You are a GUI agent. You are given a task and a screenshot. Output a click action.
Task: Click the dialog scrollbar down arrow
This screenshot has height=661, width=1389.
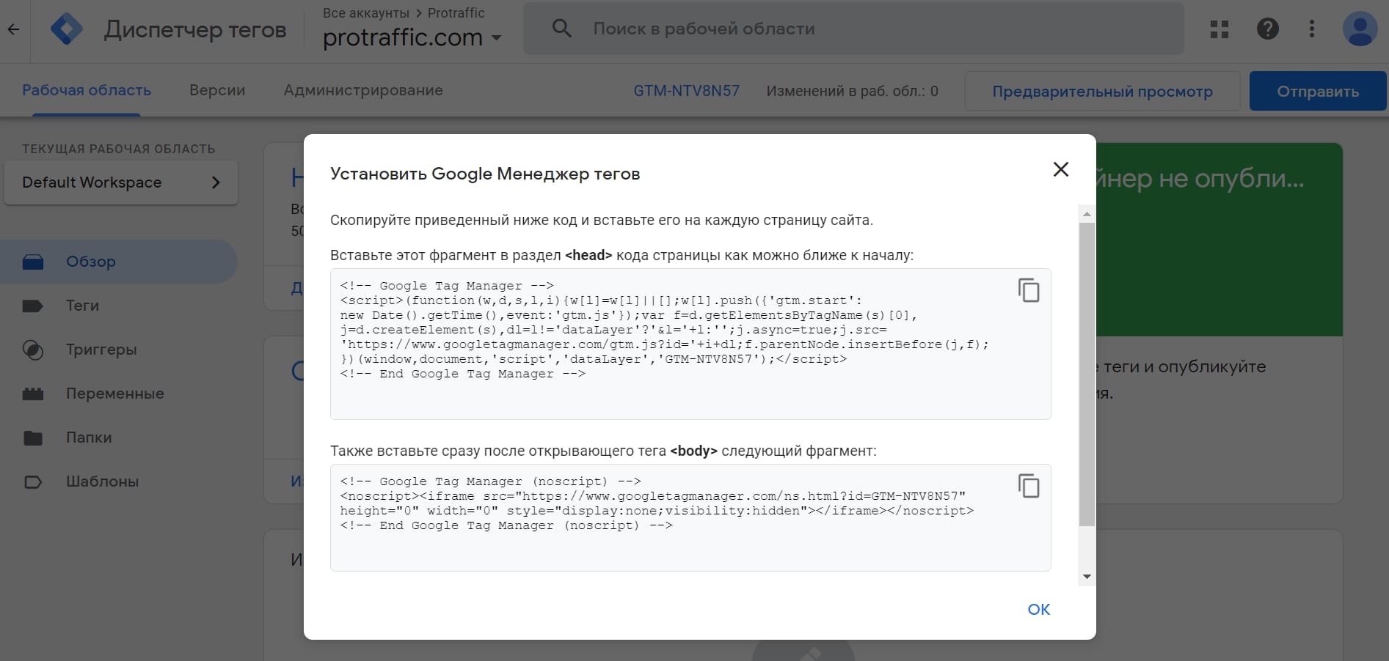coord(1087,577)
